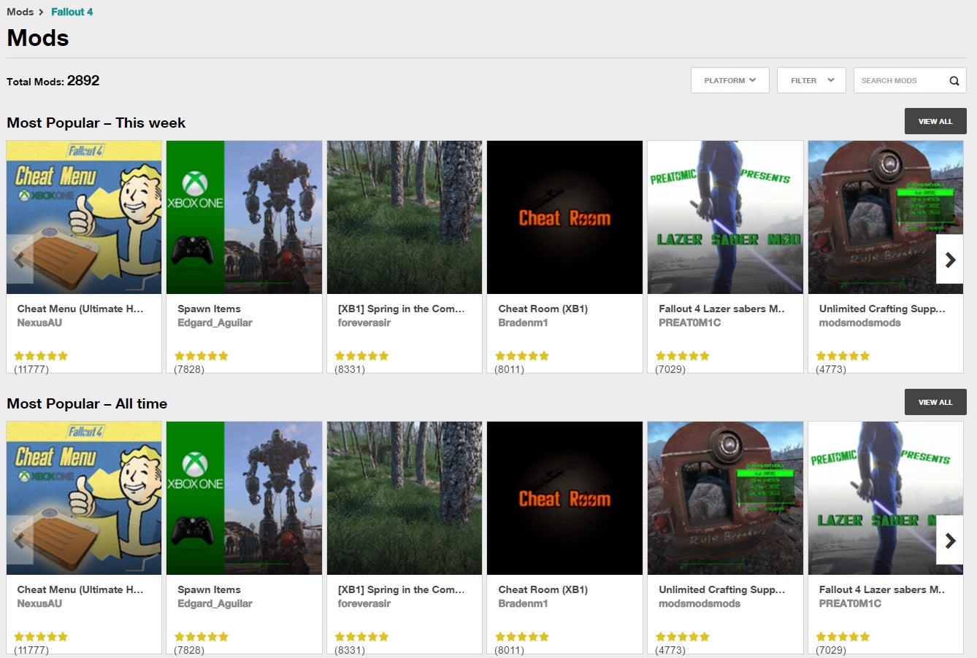
Task: Click author modsmodsmods in This week row
Action: coord(859,322)
